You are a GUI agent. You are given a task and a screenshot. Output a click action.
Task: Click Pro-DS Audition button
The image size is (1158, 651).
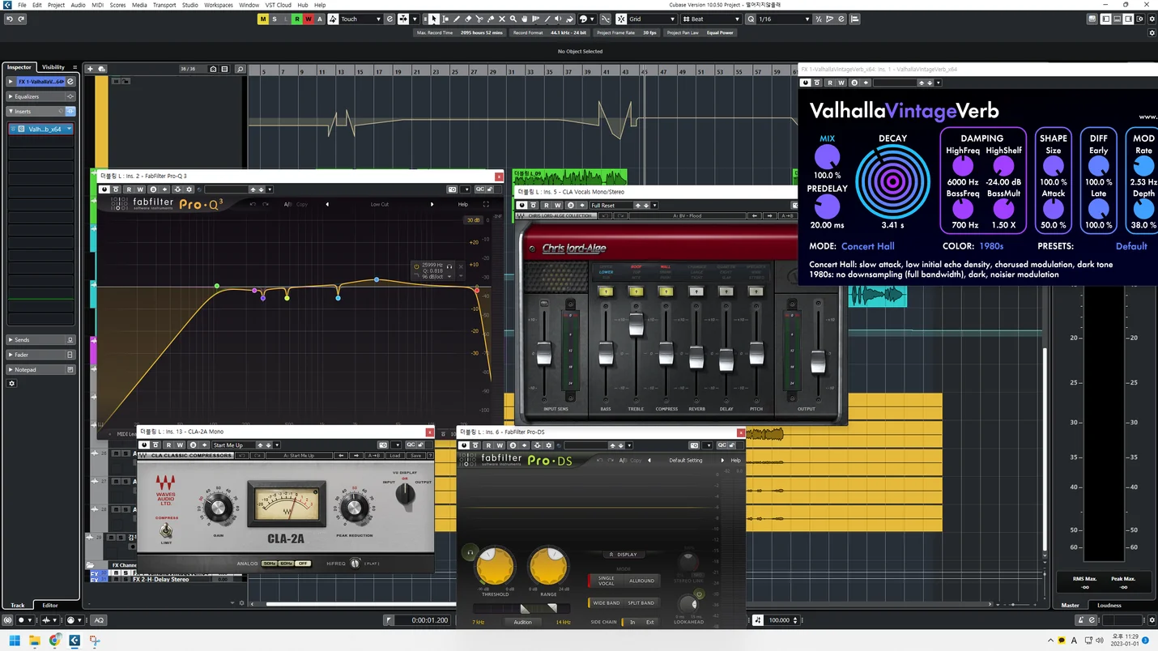coord(523,622)
